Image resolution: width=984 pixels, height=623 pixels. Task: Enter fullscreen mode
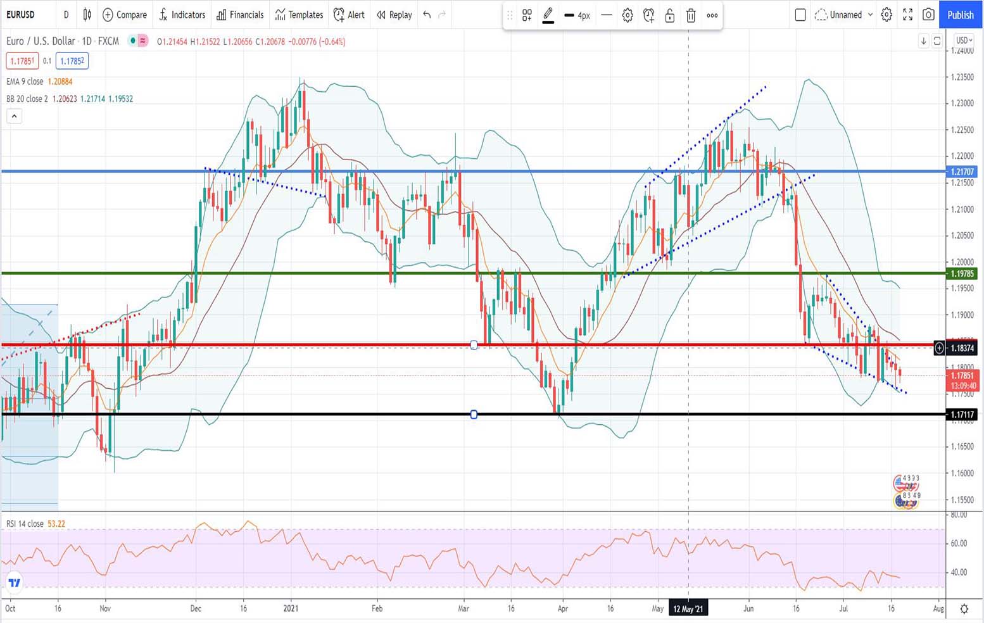[907, 15]
